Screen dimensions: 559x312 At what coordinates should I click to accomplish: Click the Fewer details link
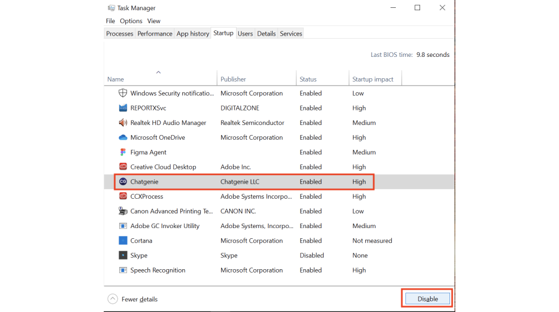click(x=139, y=299)
